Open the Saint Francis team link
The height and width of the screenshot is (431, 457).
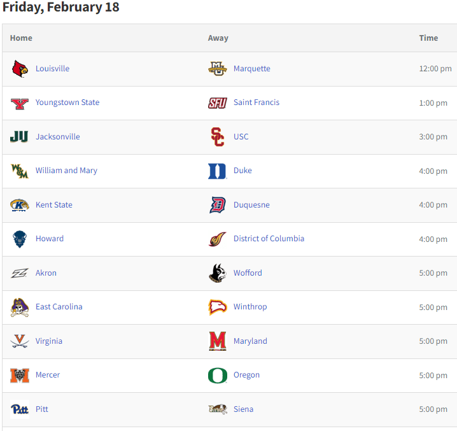pos(257,102)
